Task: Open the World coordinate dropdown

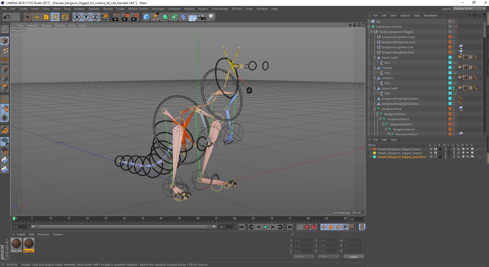Action: click(304, 256)
